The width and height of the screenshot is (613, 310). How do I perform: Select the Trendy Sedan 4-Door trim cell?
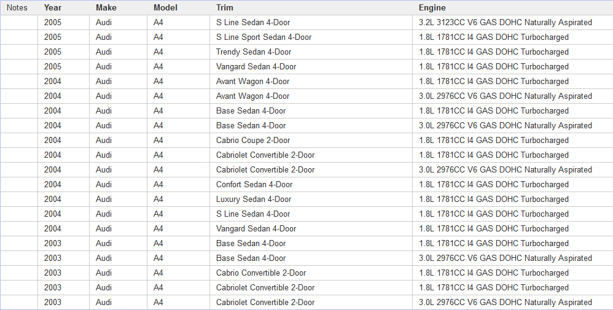coord(254,52)
